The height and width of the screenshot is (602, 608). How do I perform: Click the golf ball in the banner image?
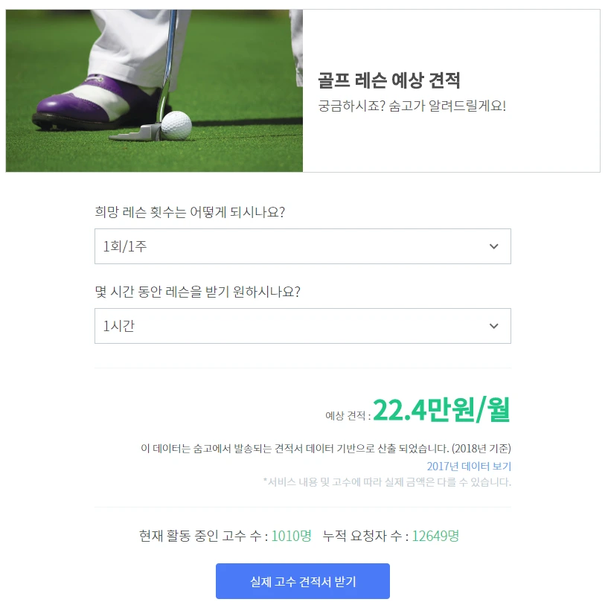click(176, 125)
